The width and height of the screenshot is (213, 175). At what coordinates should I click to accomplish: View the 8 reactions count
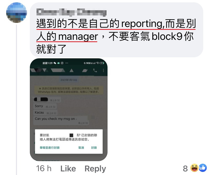pyautogui.click(x=185, y=169)
